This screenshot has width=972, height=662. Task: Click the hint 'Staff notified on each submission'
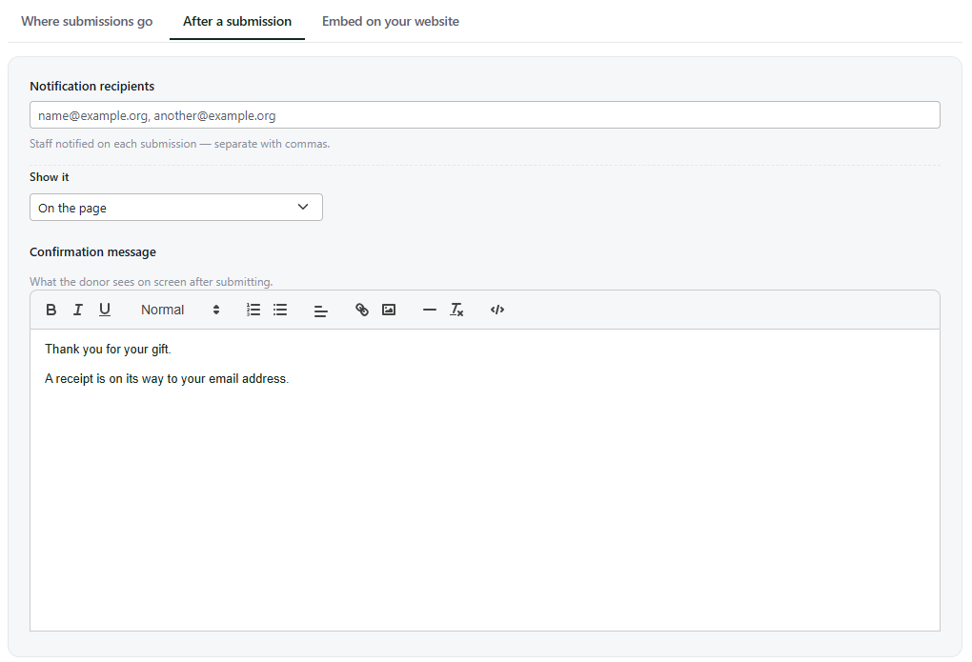tap(180, 144)
